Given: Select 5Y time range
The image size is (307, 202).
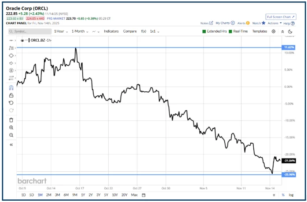Looking at the screenshot, I should pyautogui.click(x=106, y=195).
